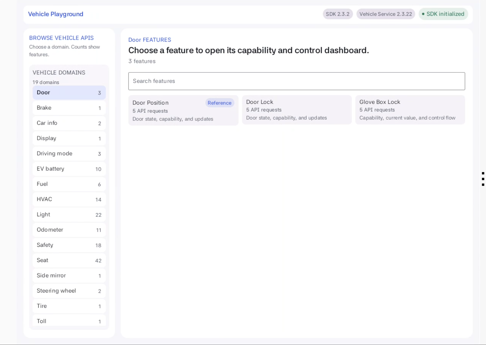
Task: Click the SDK initialized status indicator
Action: point(443,14)
